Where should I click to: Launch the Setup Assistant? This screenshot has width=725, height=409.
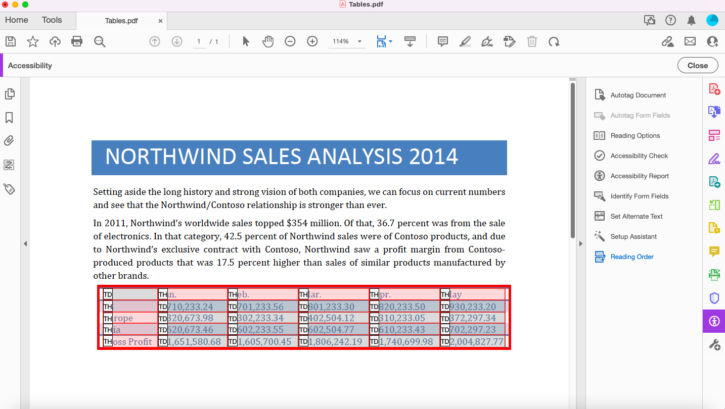coord(625,236)
